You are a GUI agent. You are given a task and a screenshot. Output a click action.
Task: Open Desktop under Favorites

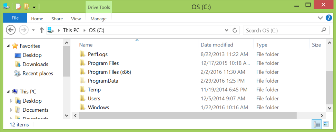coord(32,55)
